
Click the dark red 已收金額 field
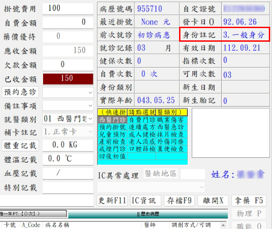pos(68,78)
